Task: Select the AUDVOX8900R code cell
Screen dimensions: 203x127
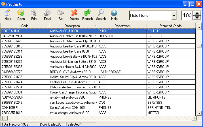Action: (x=25, y=97)
